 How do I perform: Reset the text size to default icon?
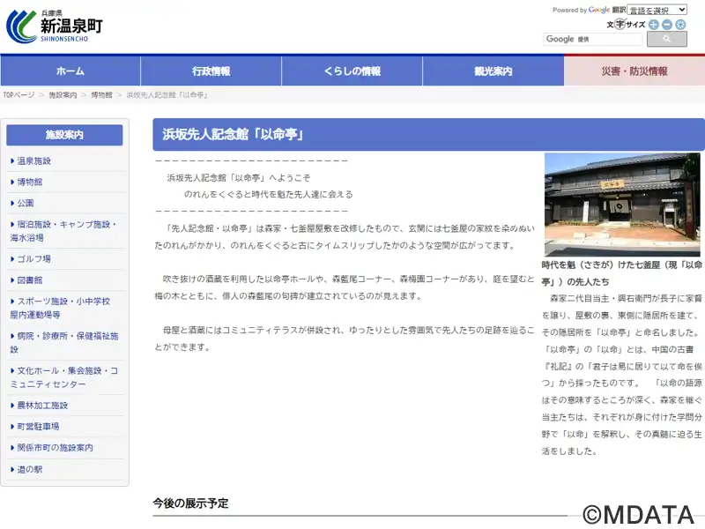680,25
